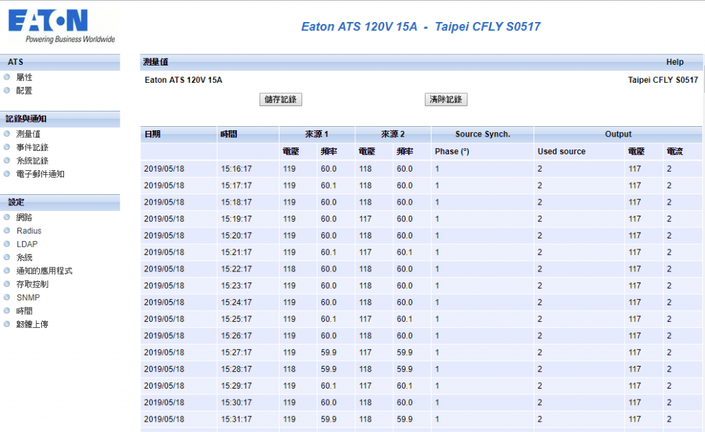The width and height of the screenshot is (705, 432).
Task: Click the 日期 column header
Action: click(x=178, y=134)
